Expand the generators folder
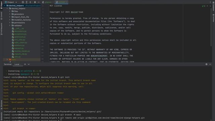The width and height of the screenshot is (215, 121). point(10,14)
